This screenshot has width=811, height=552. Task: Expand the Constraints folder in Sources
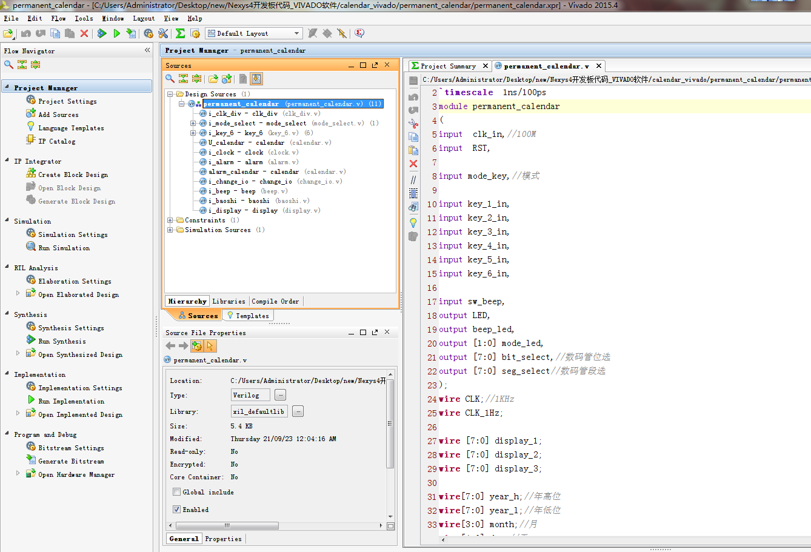point(170,221)
